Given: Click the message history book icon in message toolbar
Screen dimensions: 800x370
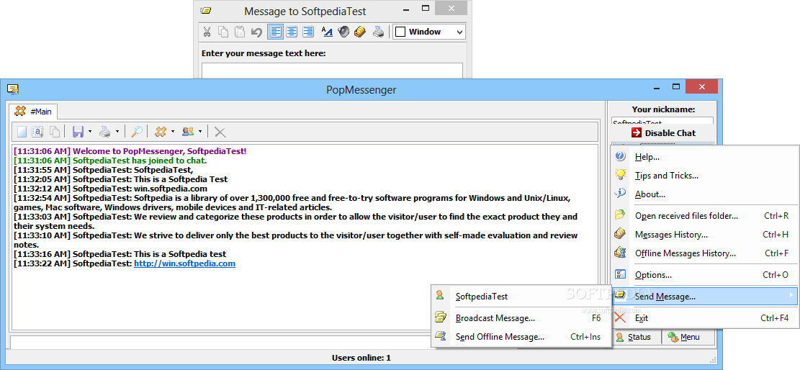Looking at the screenshot, I should click(x=360, y=32).
